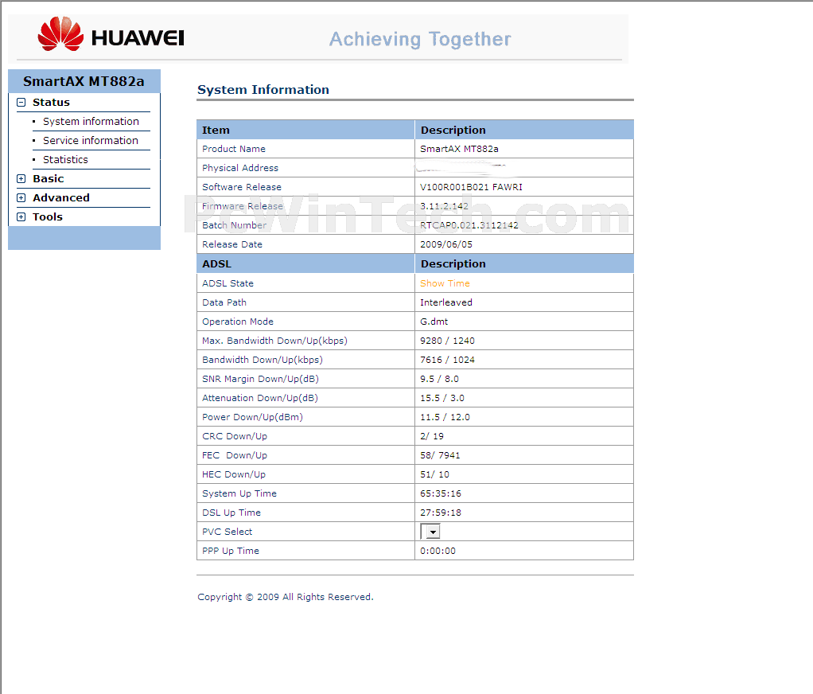Click the Product Name row label
813x694 pixels.
point(234,150)
